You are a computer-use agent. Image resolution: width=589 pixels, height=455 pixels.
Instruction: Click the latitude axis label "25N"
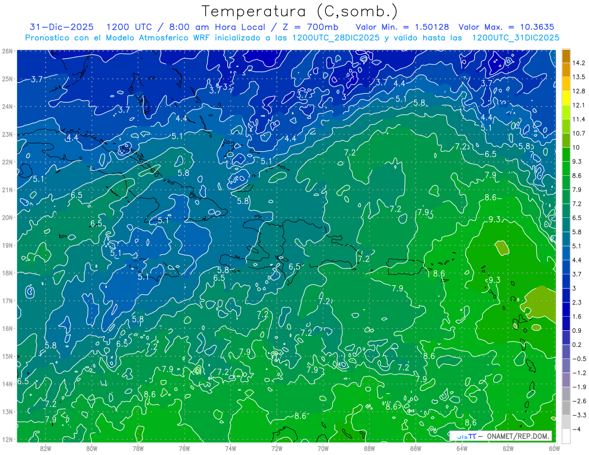coord(7,79)
